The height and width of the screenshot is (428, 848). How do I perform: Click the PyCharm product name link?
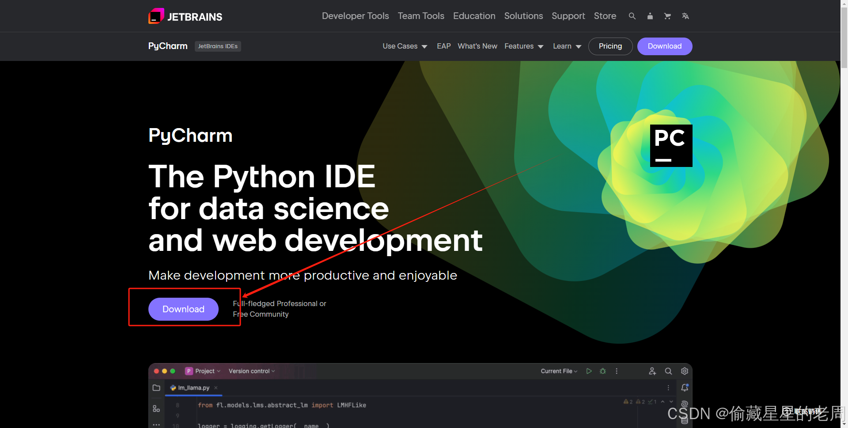168,46
